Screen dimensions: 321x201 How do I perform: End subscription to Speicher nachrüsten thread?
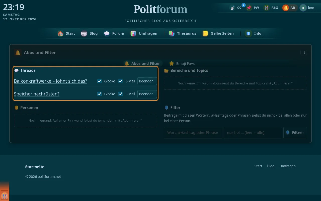point(147,94)
